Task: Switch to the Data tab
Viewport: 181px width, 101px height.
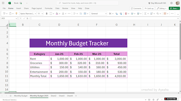Action: (x=57, y=8)
